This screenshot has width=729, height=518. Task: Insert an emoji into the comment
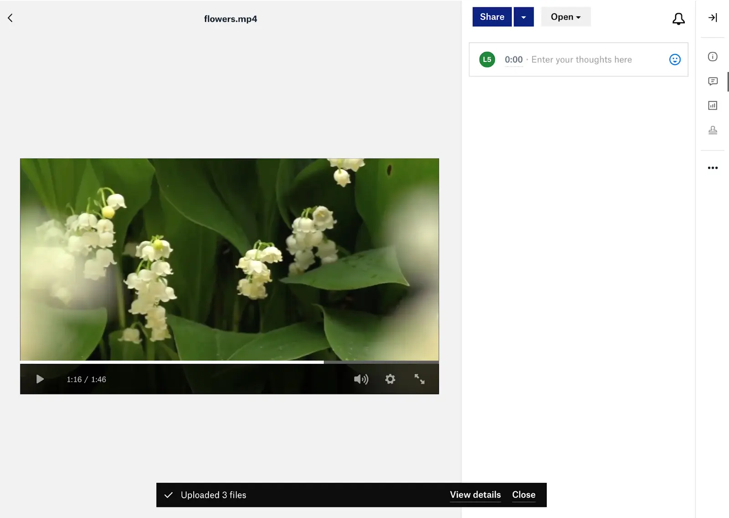[x=675, y=59]
